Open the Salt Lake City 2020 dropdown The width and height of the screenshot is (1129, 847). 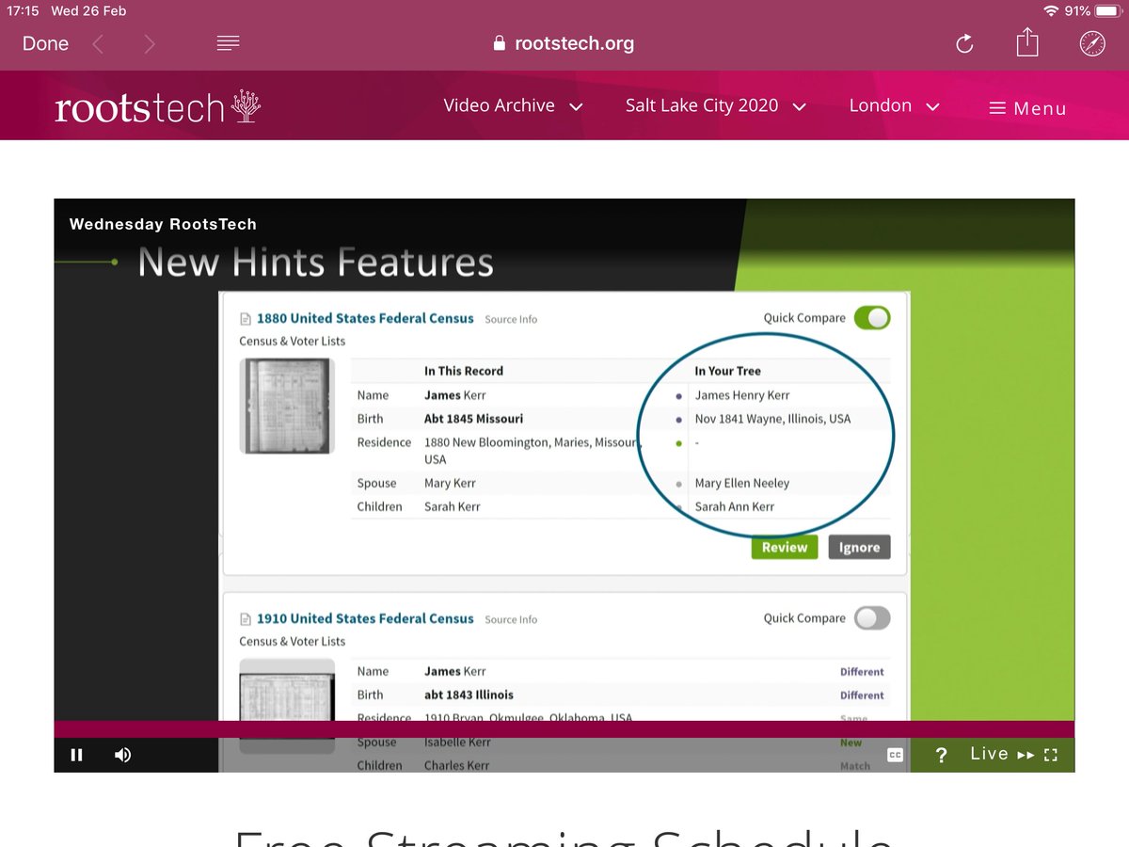[x=716, y=105]
